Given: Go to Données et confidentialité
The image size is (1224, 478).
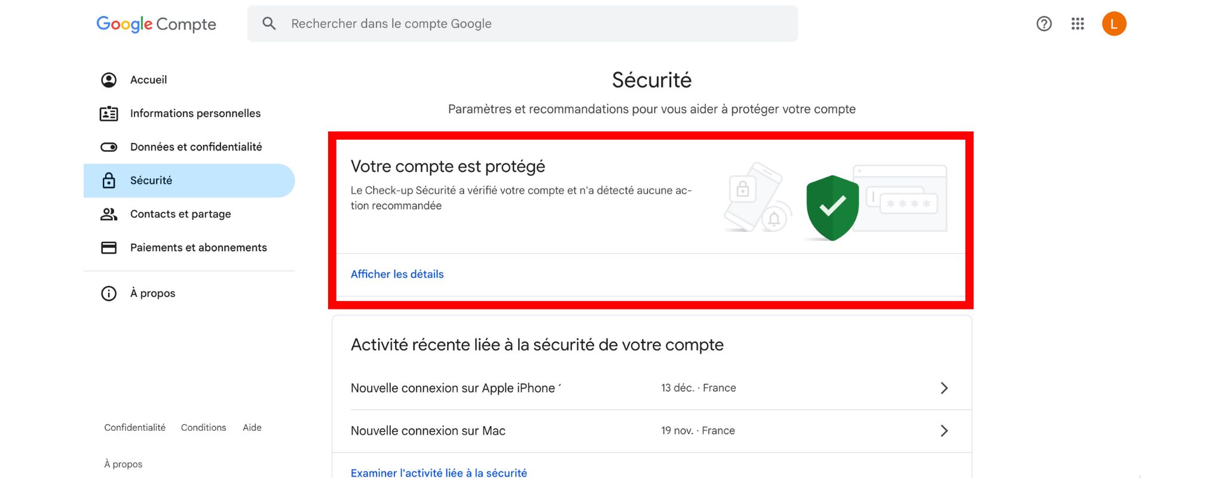Looking at the screenshot, I should (195, 147).
